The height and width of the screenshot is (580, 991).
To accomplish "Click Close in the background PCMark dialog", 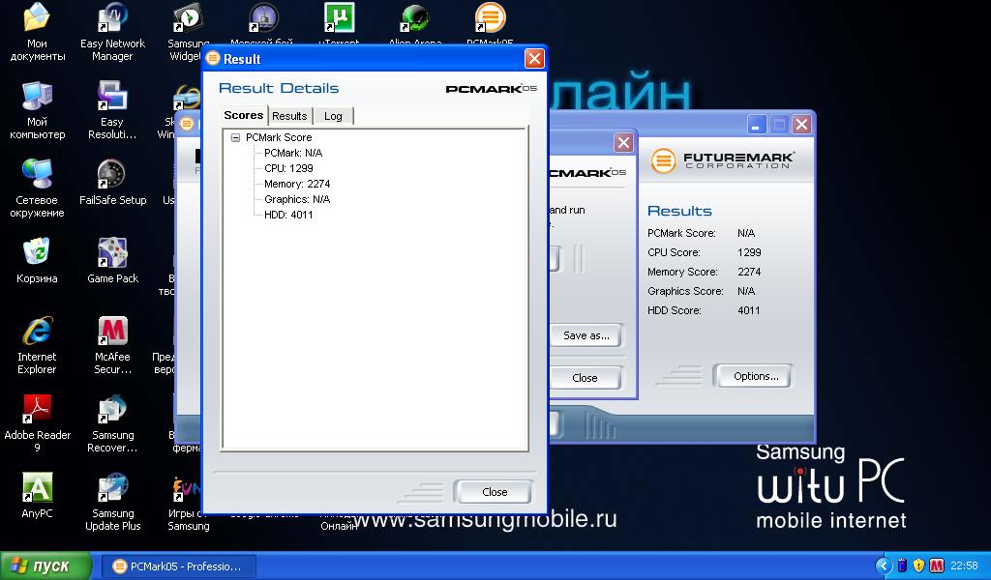I will click(x=586, y=378).
